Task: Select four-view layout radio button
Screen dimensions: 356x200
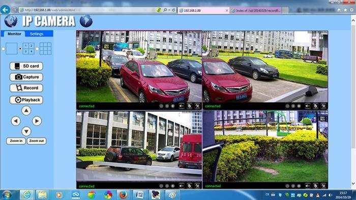Action: click(x=20, y=49)
